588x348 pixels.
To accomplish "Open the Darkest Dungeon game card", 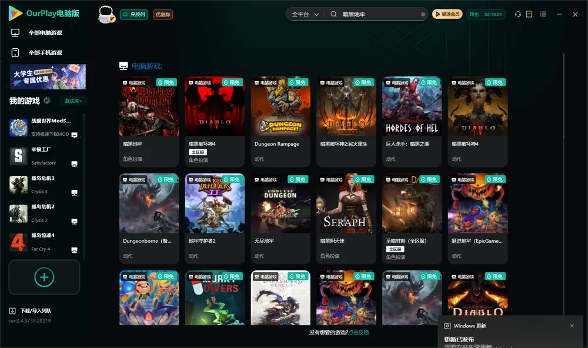I will tap(149, 122).
